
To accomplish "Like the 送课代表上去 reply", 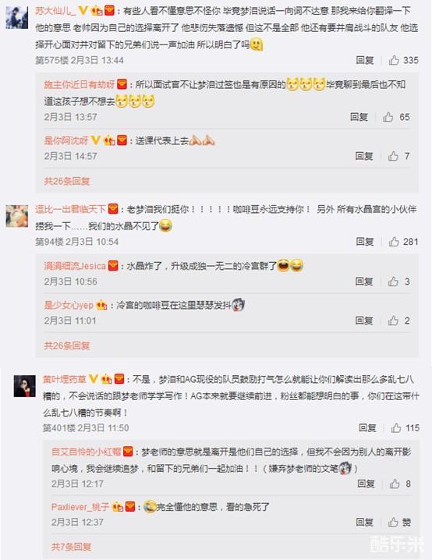I will click(393, 156).
